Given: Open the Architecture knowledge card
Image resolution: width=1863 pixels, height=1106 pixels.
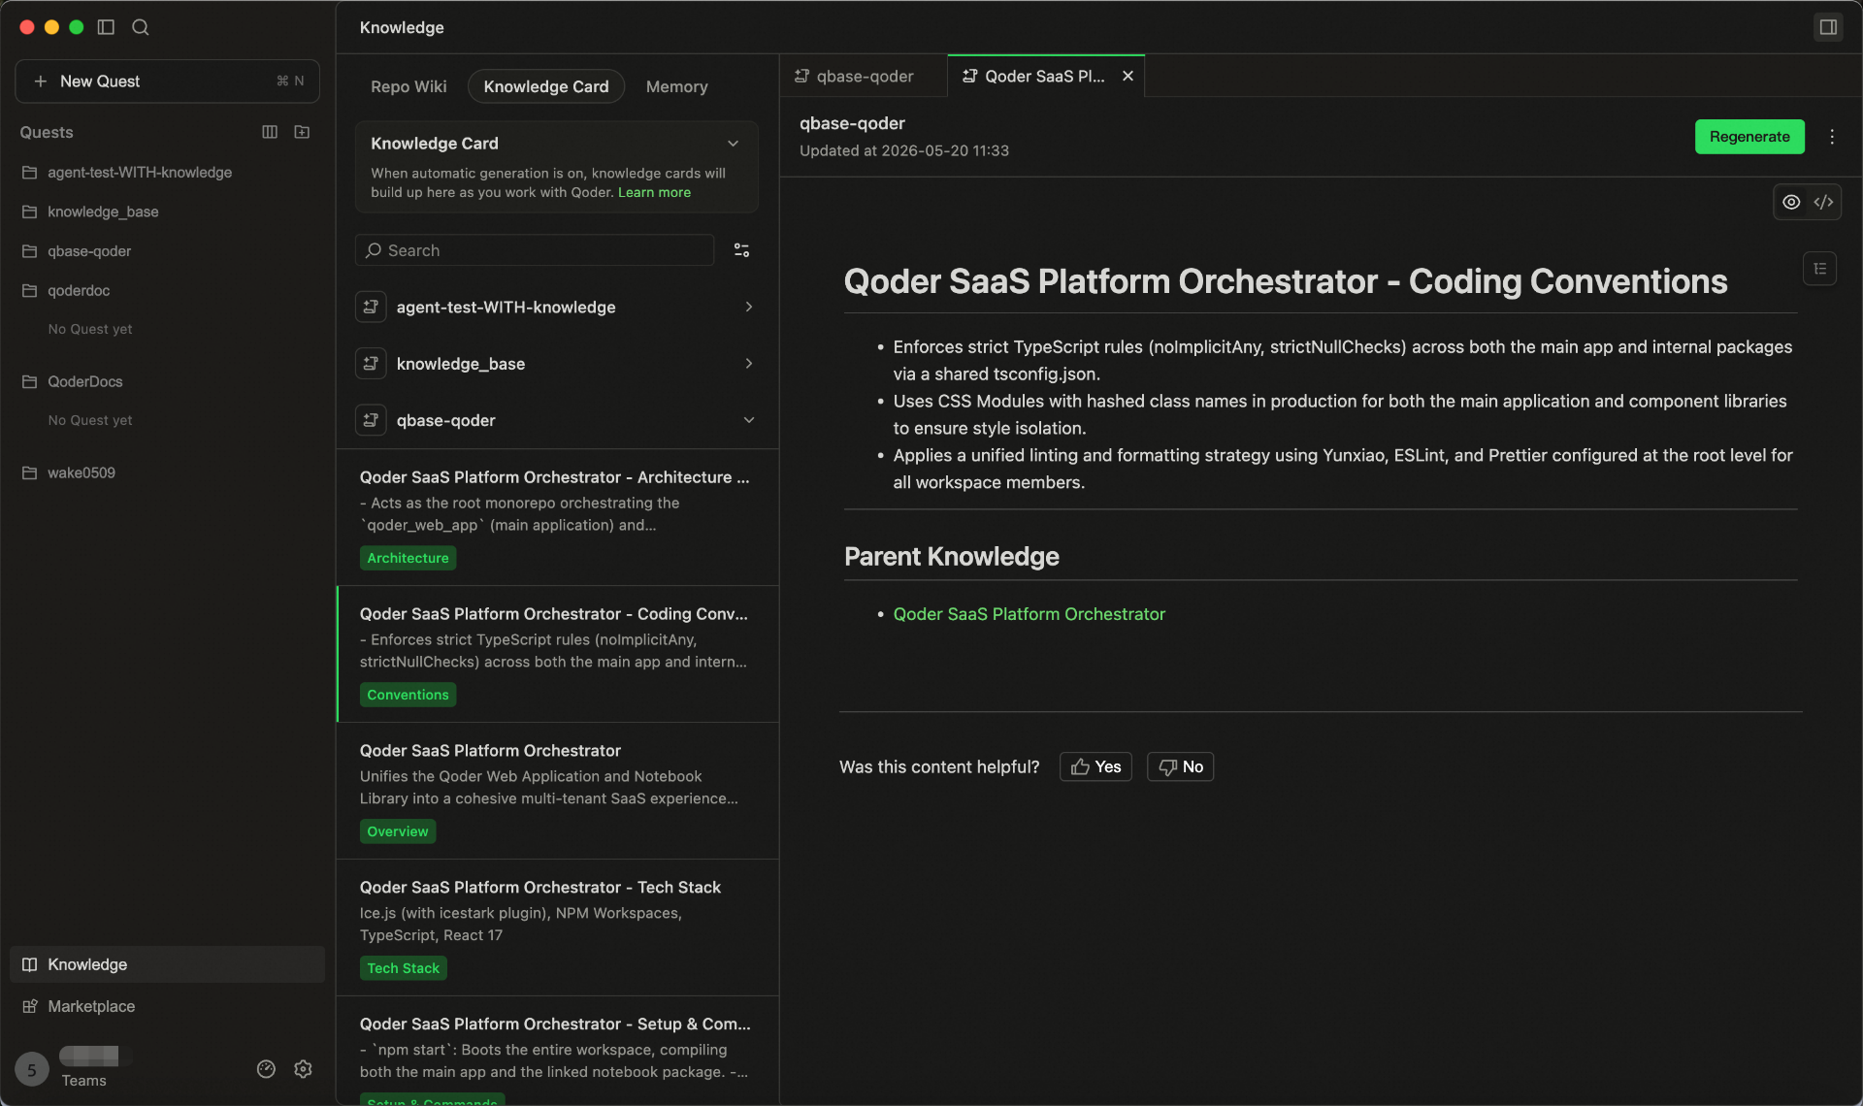Looking at the screenshot, I should tap(558, 517).
